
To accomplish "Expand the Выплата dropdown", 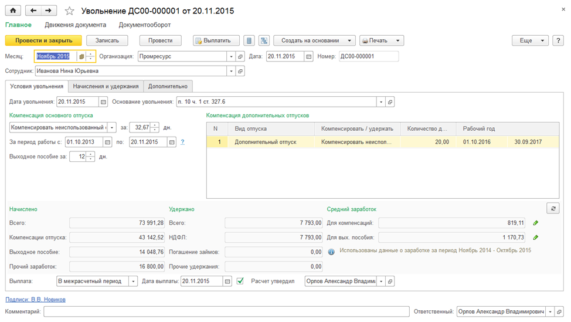I will click(x=133, y=281).
